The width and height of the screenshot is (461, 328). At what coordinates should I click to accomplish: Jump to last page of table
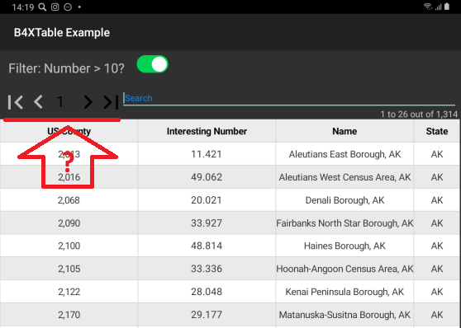(x=112, y=102)
